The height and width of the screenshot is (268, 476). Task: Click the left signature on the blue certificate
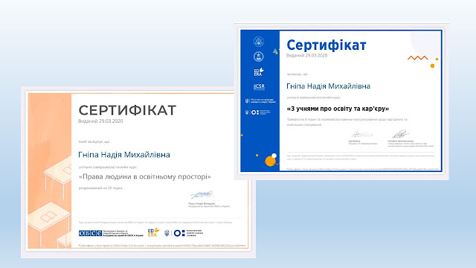tap(361, 134)
